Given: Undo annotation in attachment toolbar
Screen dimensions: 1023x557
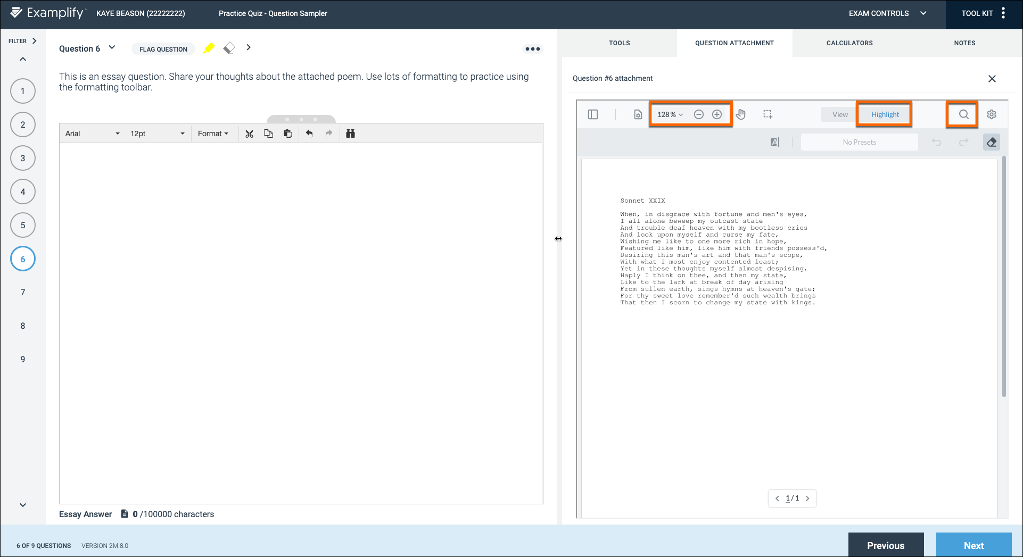Looking at the screenshot, I should click(x=936, y=142).
